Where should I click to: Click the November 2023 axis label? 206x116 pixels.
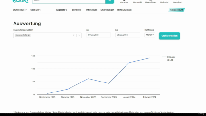click(88, 97)
